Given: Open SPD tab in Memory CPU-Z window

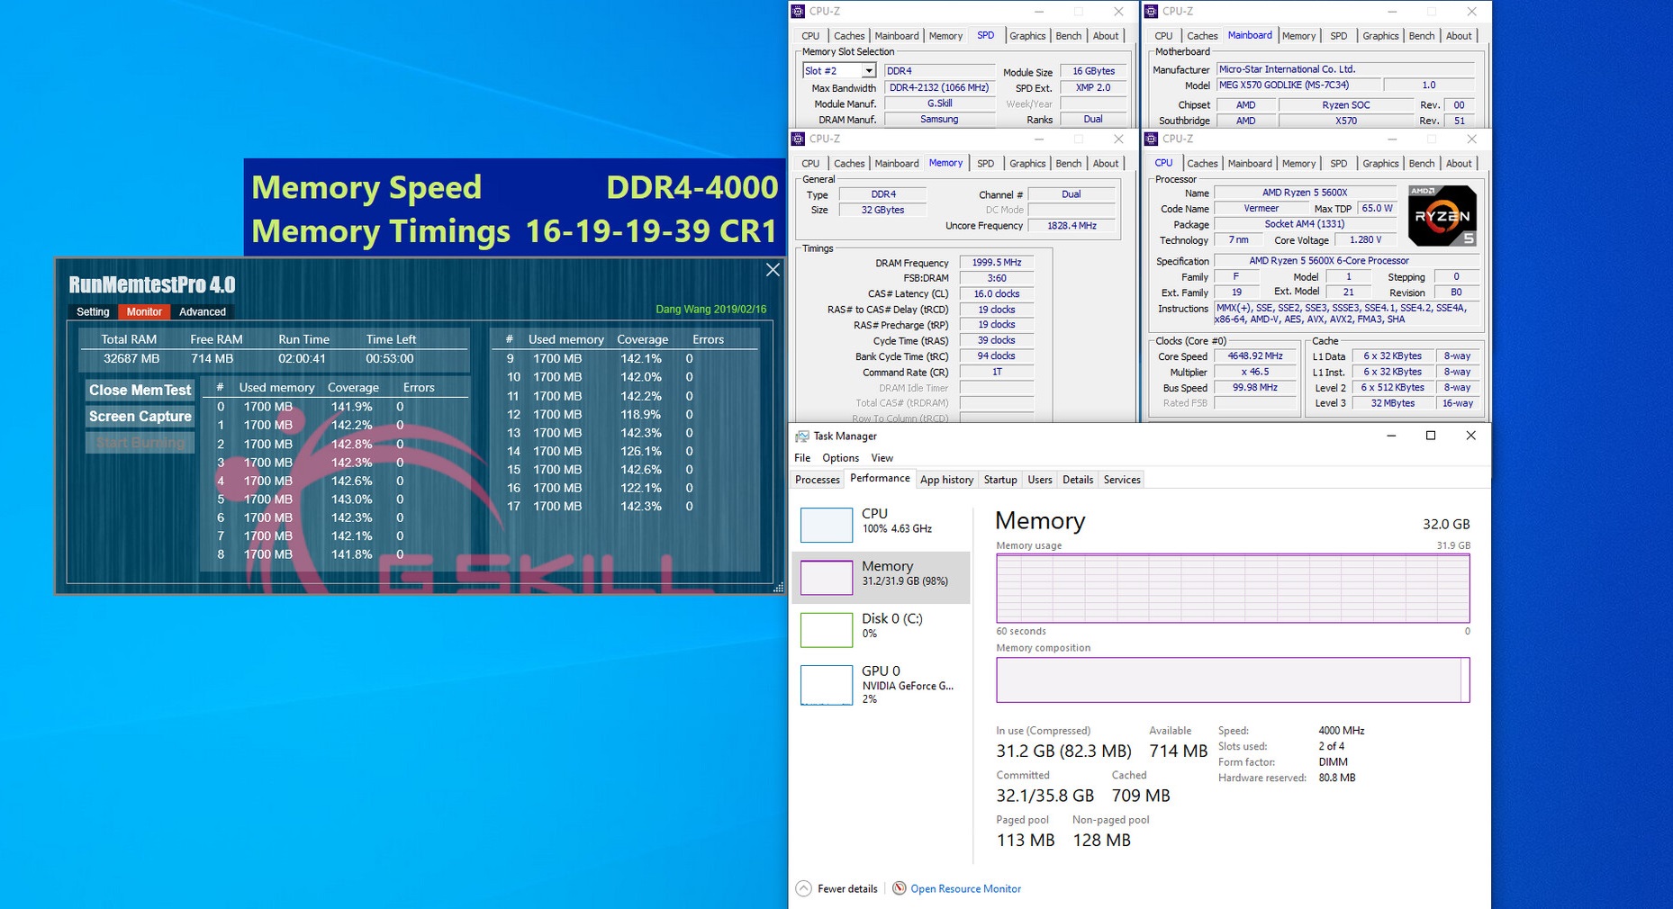Looking at the screenshot, I should [986, 164].
